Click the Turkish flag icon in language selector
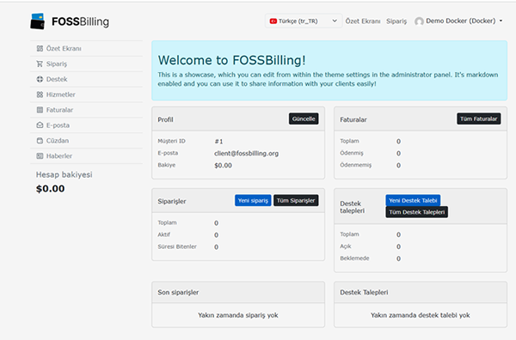 click(273, 21)
